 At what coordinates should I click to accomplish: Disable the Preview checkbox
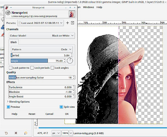point(8,107)
